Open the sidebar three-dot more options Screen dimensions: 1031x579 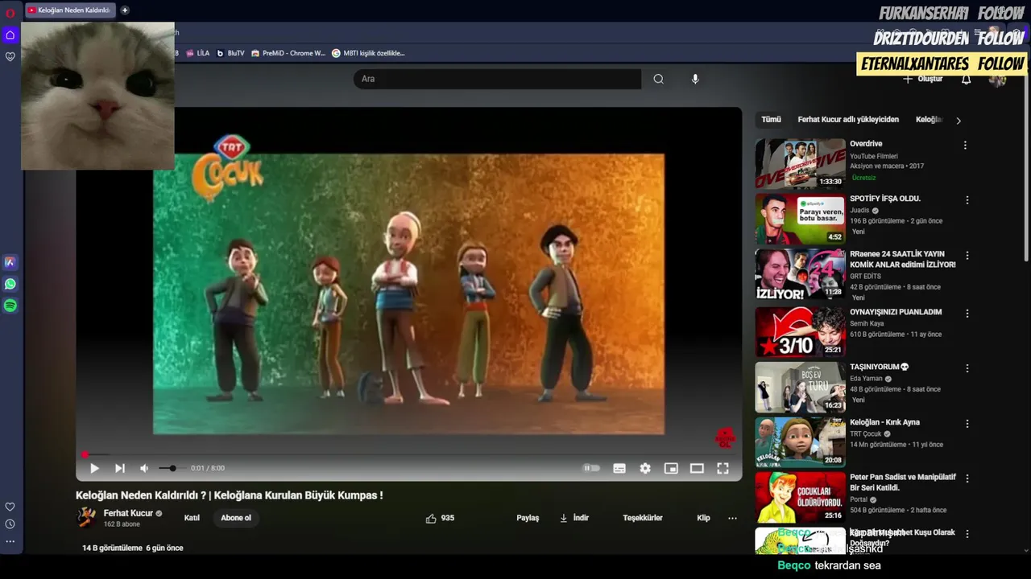(10, 541)
